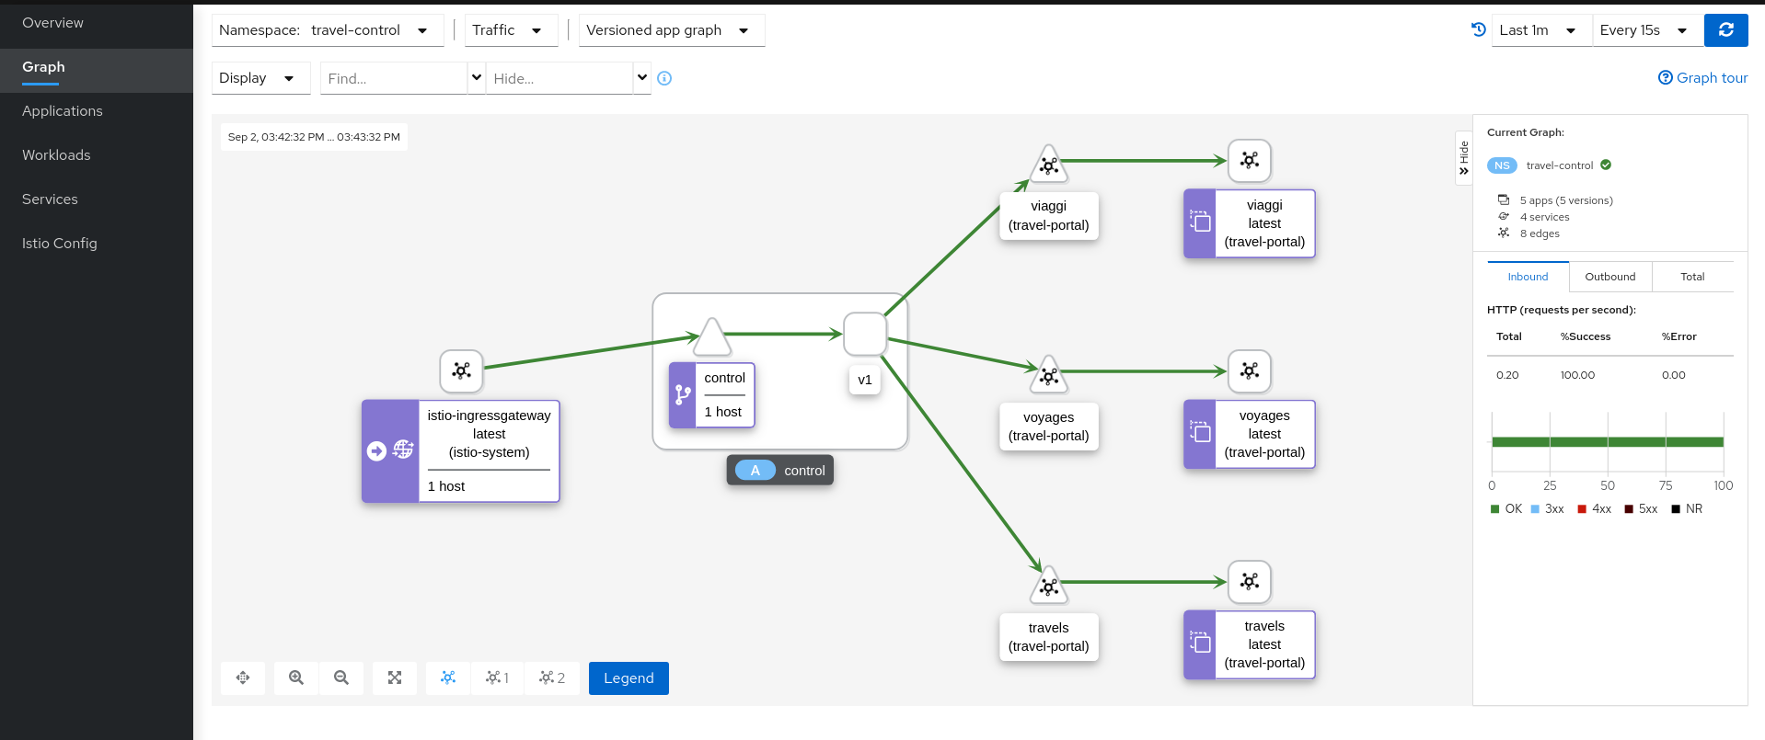Start the Graph tour
This screenshot has height=740, width=1765.
tap(1702, 78)
